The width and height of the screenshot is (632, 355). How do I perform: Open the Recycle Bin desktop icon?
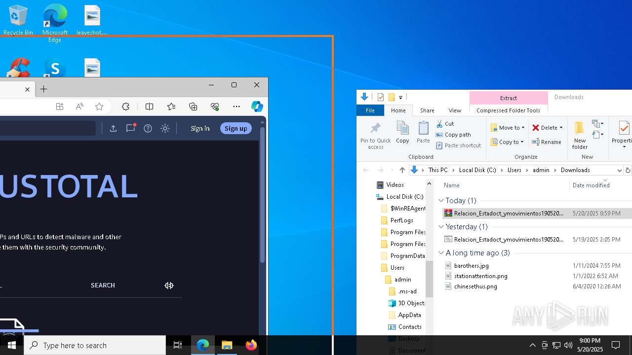click(18, 20)
